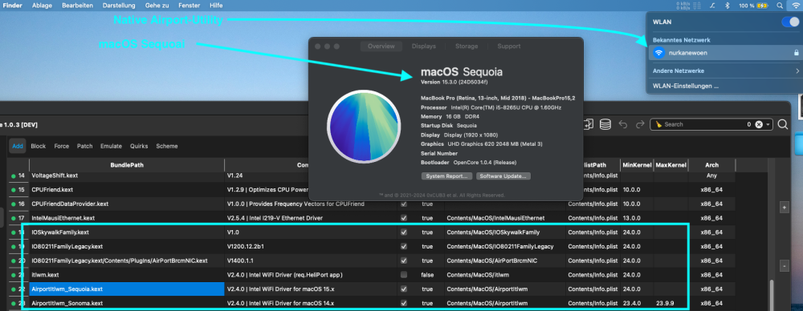Uncheck enabled box for AirportItlwm_Sonoma.kext
Image resolution: width=803 pixels, height=311 pixels.
(x=404, y=303)
